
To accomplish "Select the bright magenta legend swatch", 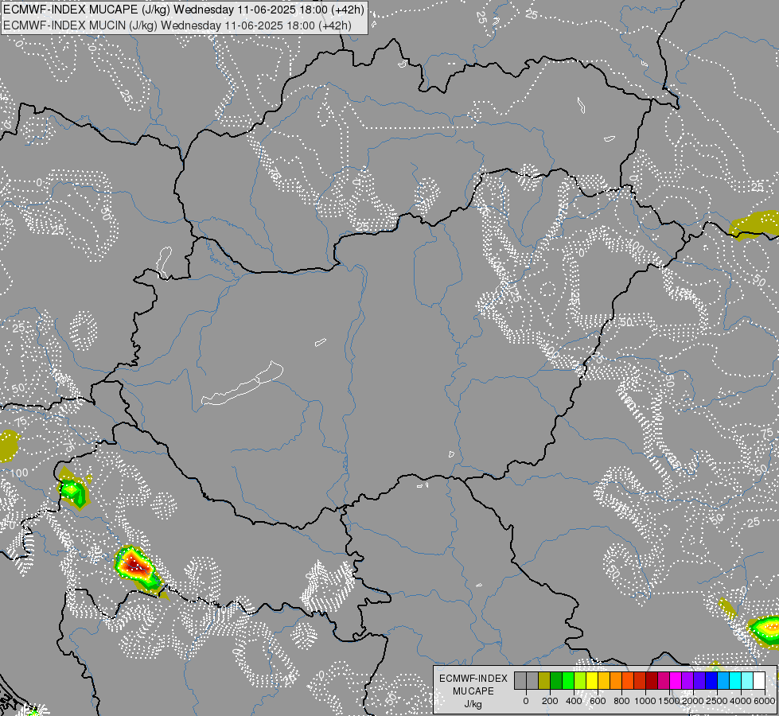I will (x=676, y=680).
